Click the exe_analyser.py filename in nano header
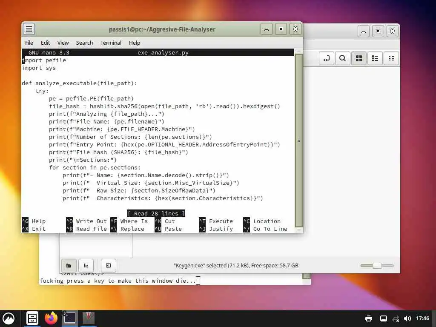This screenshot has width=436, height=327. (x=163, y=52)
